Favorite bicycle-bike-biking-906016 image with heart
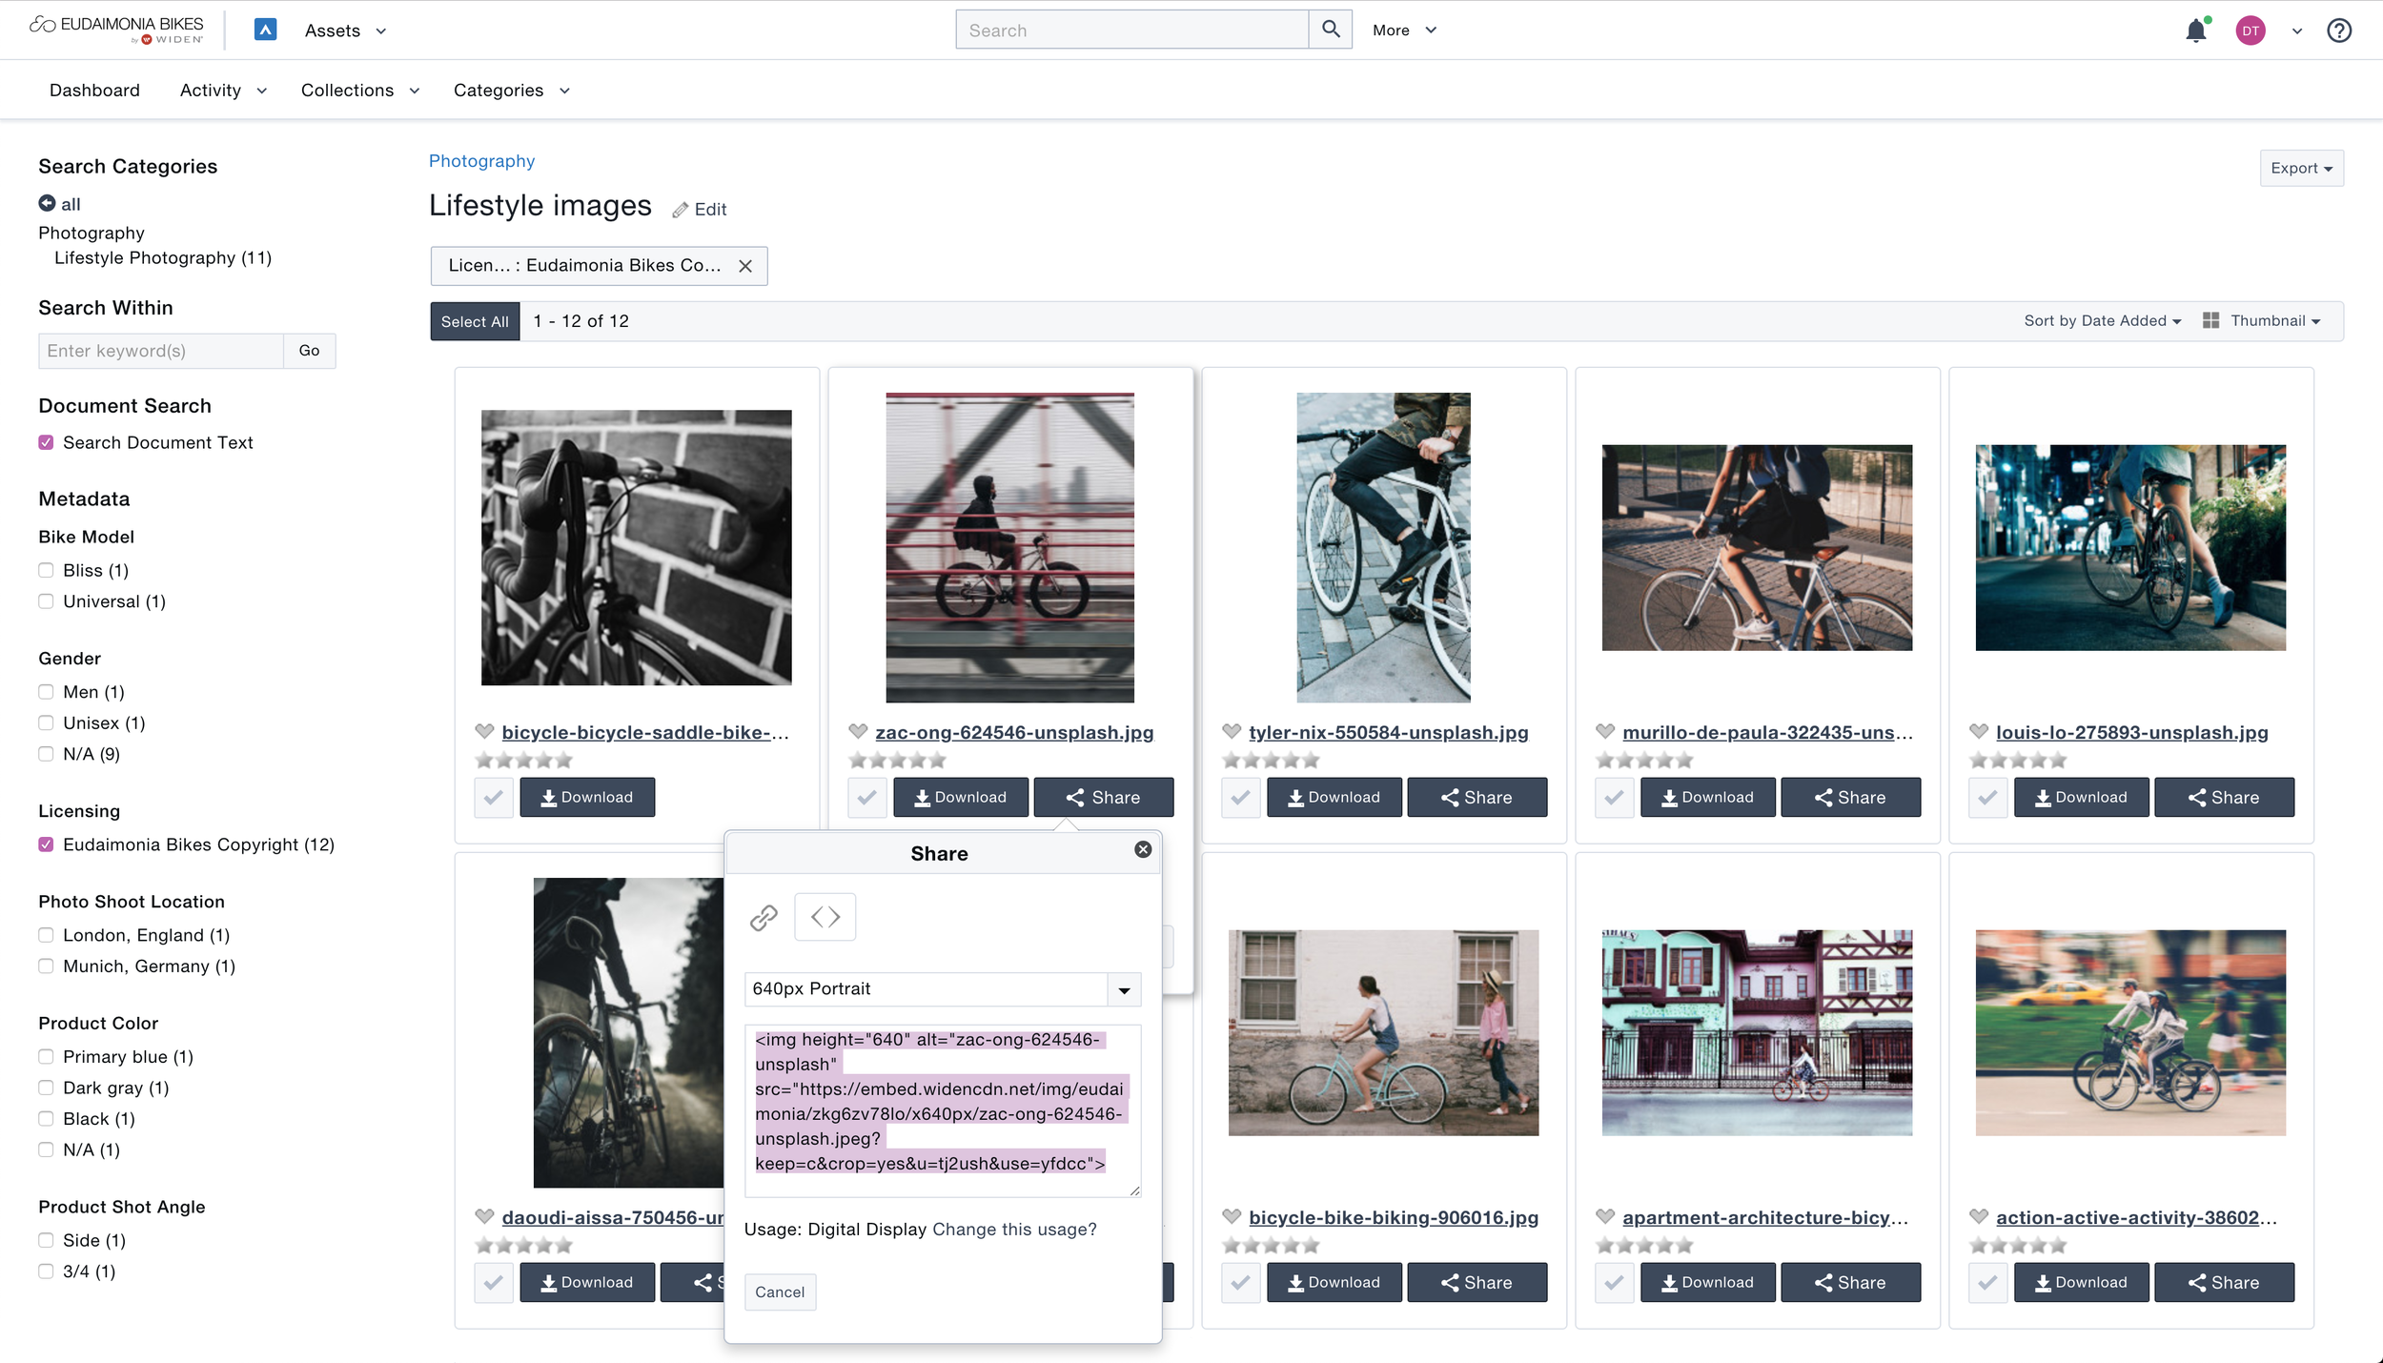2383x1363 pixels. coord(1232,1216)
